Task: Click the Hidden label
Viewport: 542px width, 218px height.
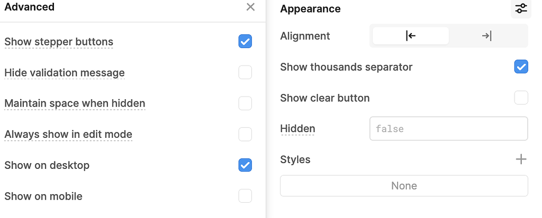Action: [x=297, y=129]
